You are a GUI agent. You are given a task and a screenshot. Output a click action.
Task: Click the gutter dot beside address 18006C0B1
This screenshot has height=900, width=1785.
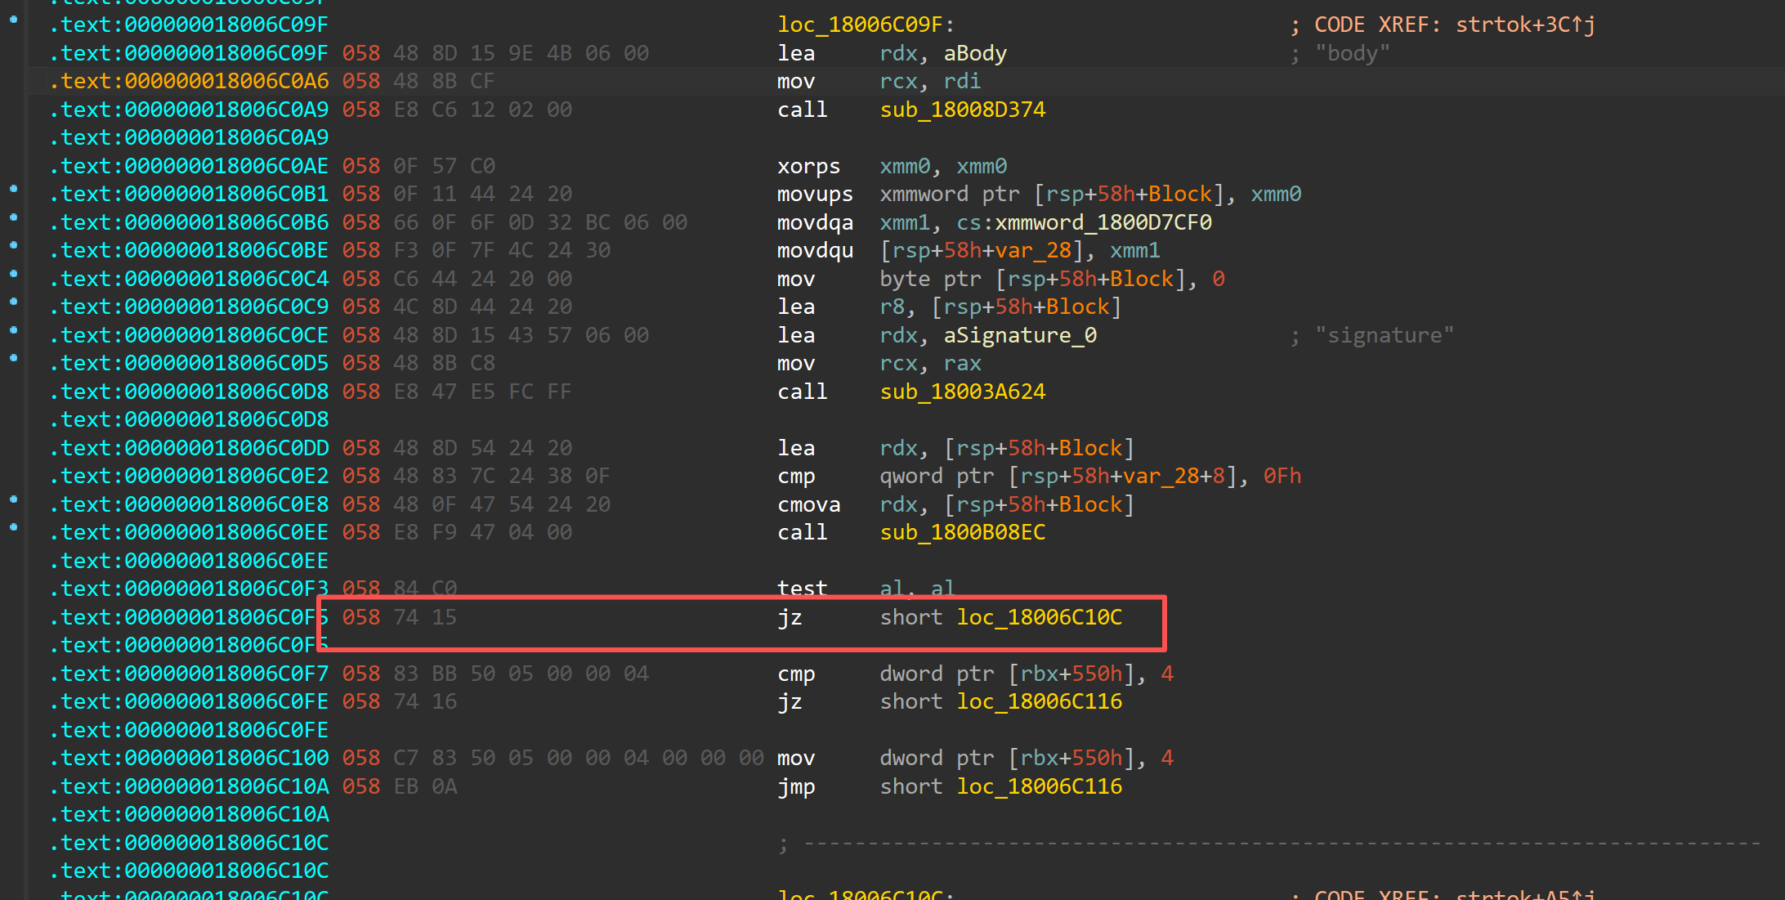[x=14, y=189]
